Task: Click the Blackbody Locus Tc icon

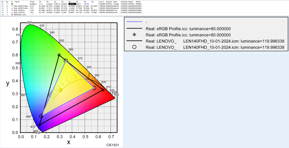Action: point(12,15)
